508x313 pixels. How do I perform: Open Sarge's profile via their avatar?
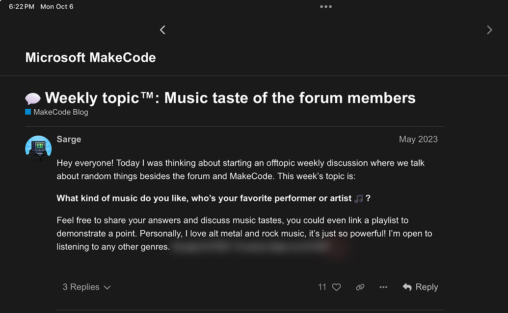pos(38,148)
